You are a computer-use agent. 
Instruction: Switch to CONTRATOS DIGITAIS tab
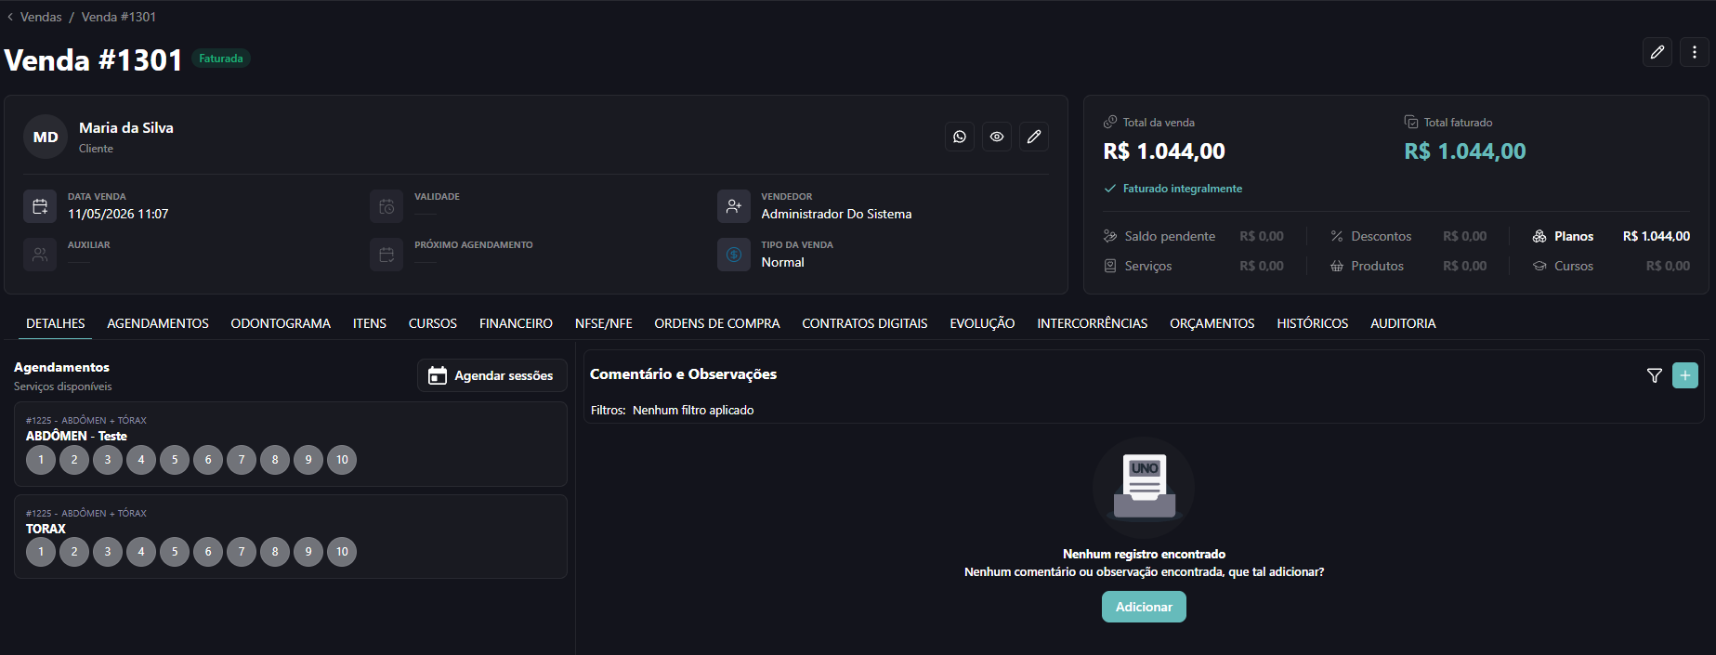coord(865,323)
